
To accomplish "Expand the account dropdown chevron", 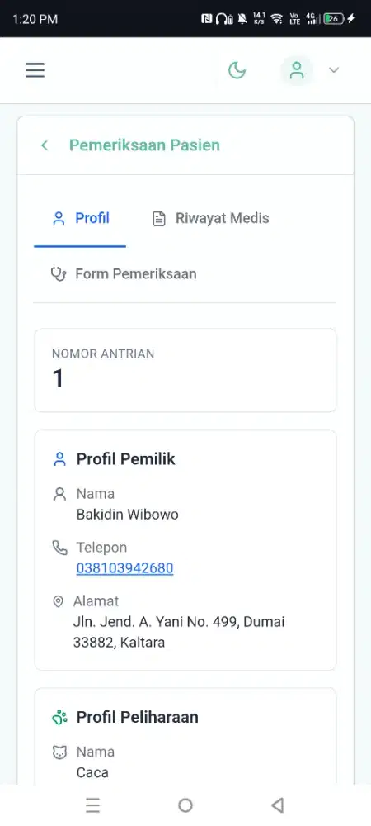I will coord(334,70).
